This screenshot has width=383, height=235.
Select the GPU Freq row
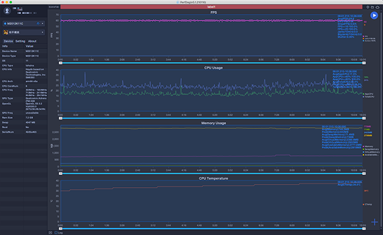click(x=24, y=113)
